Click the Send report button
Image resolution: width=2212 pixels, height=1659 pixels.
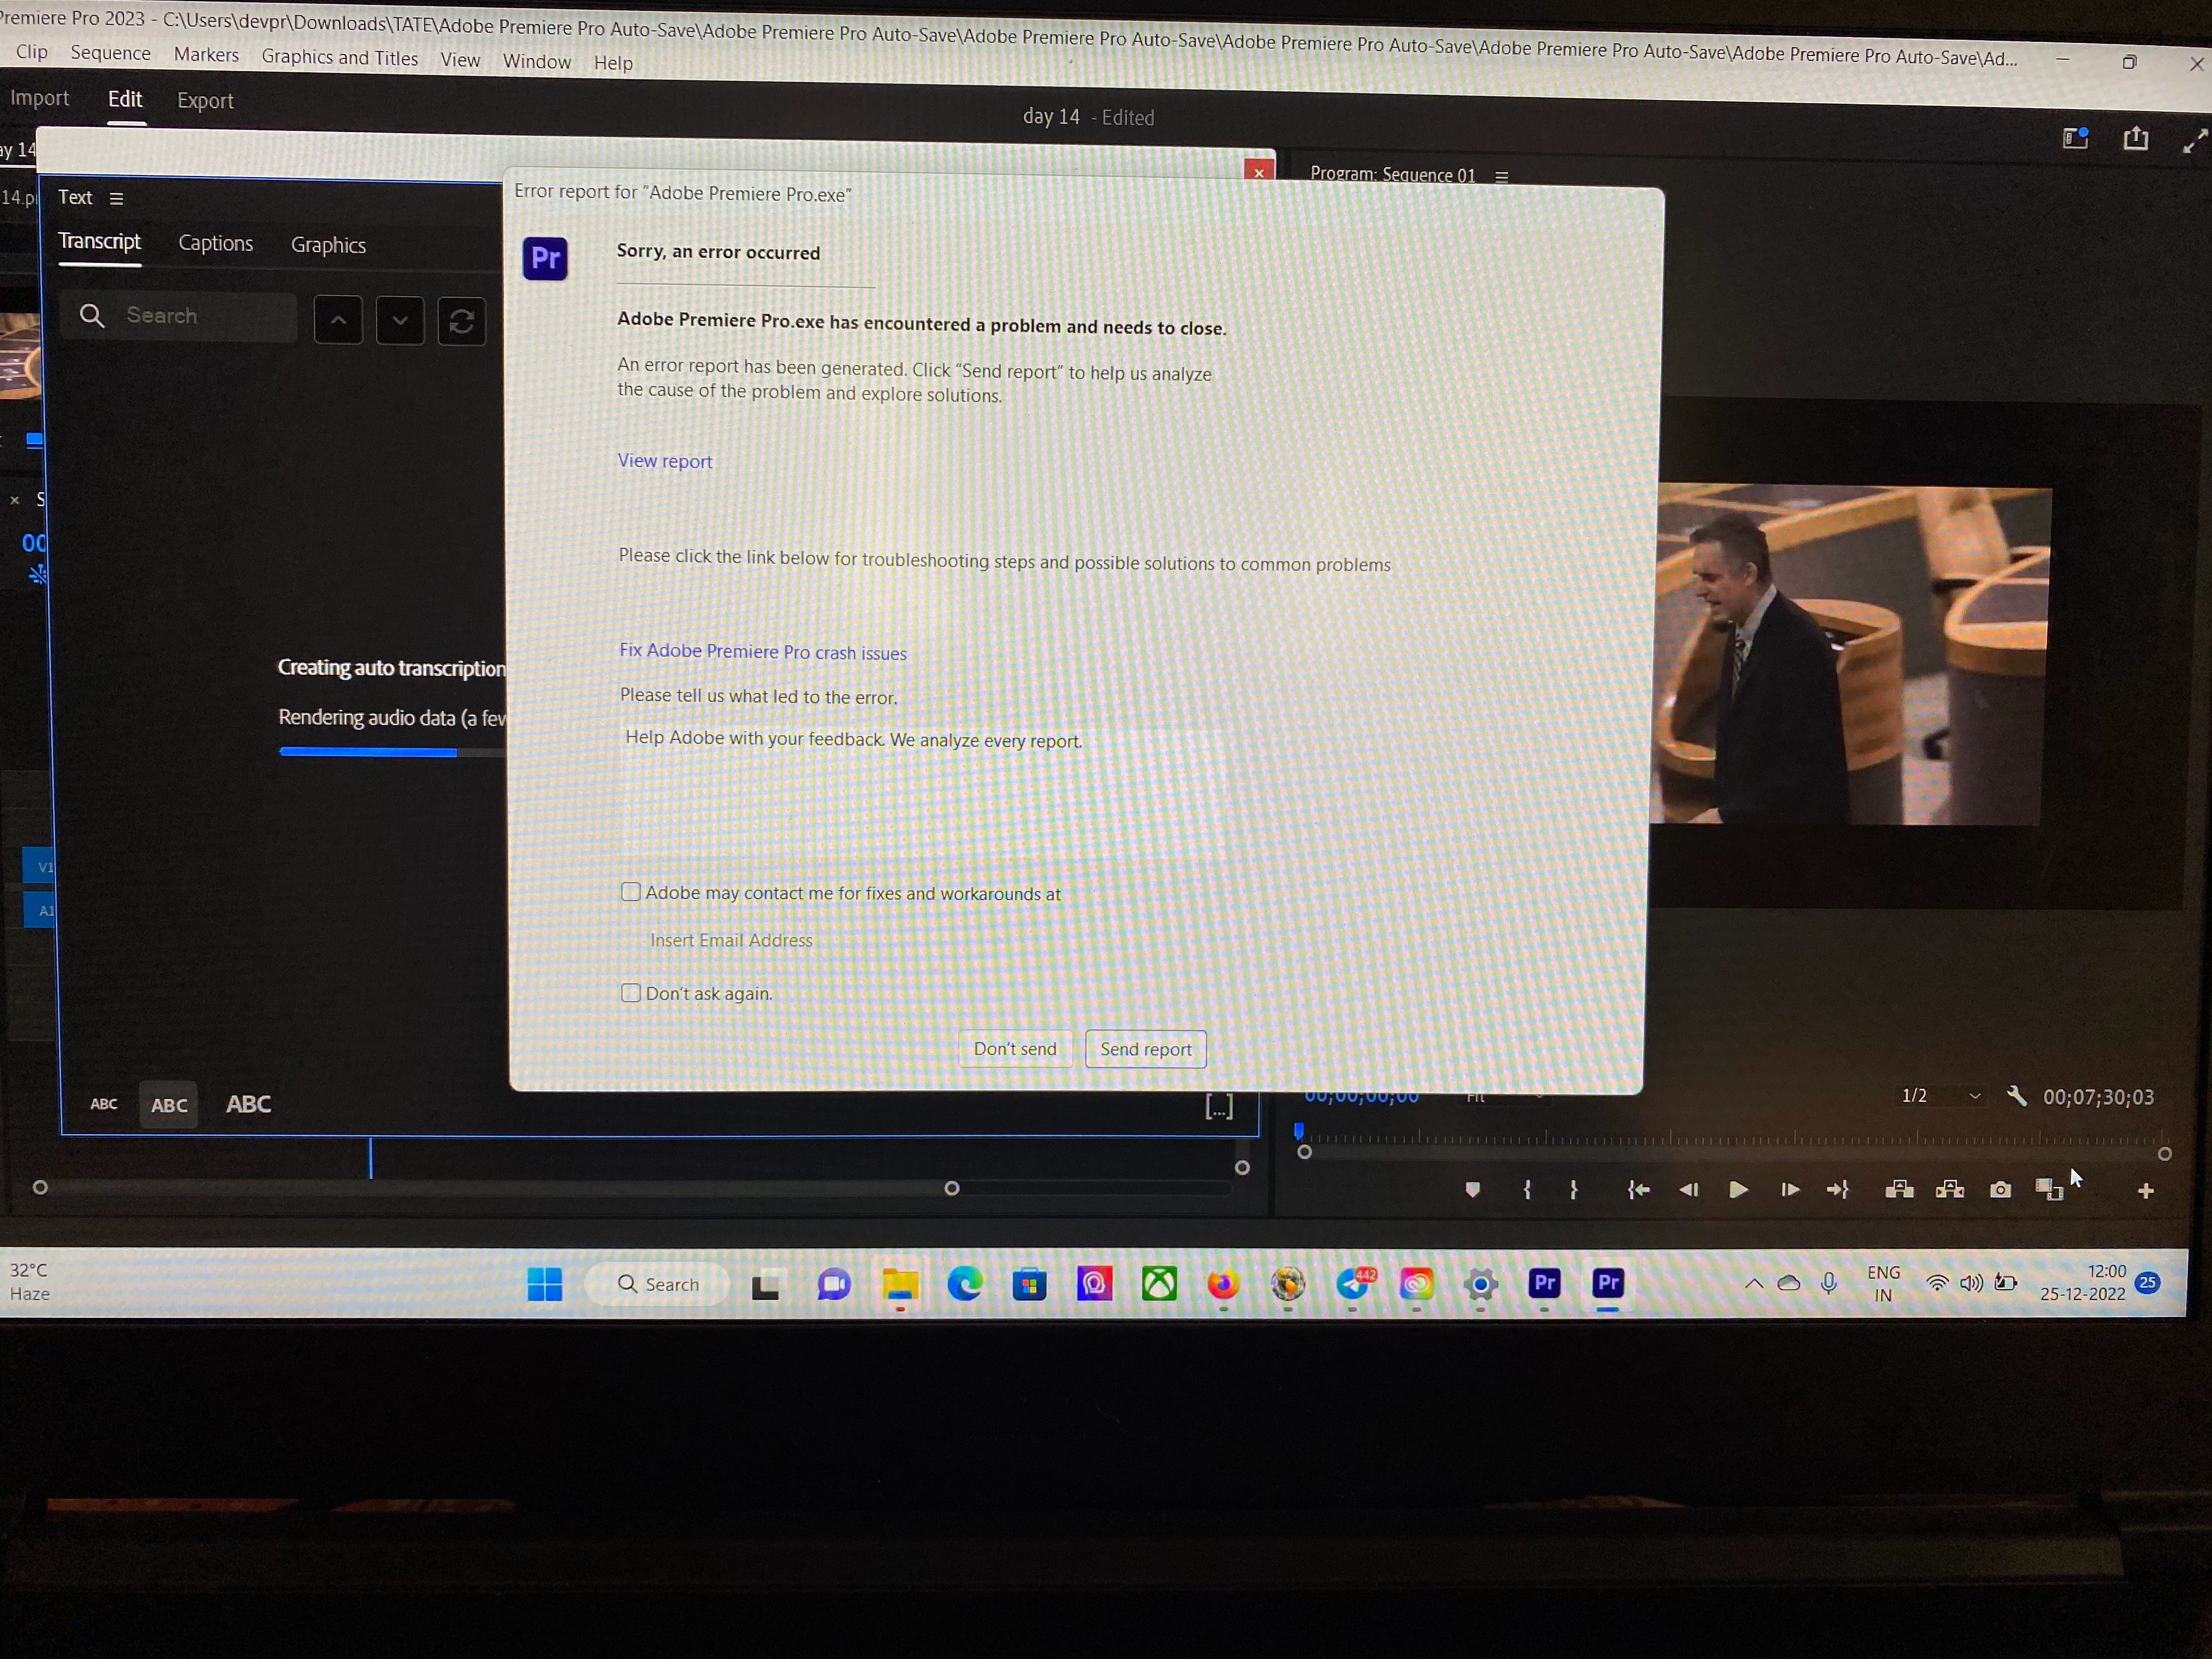pos(1145,1048)
